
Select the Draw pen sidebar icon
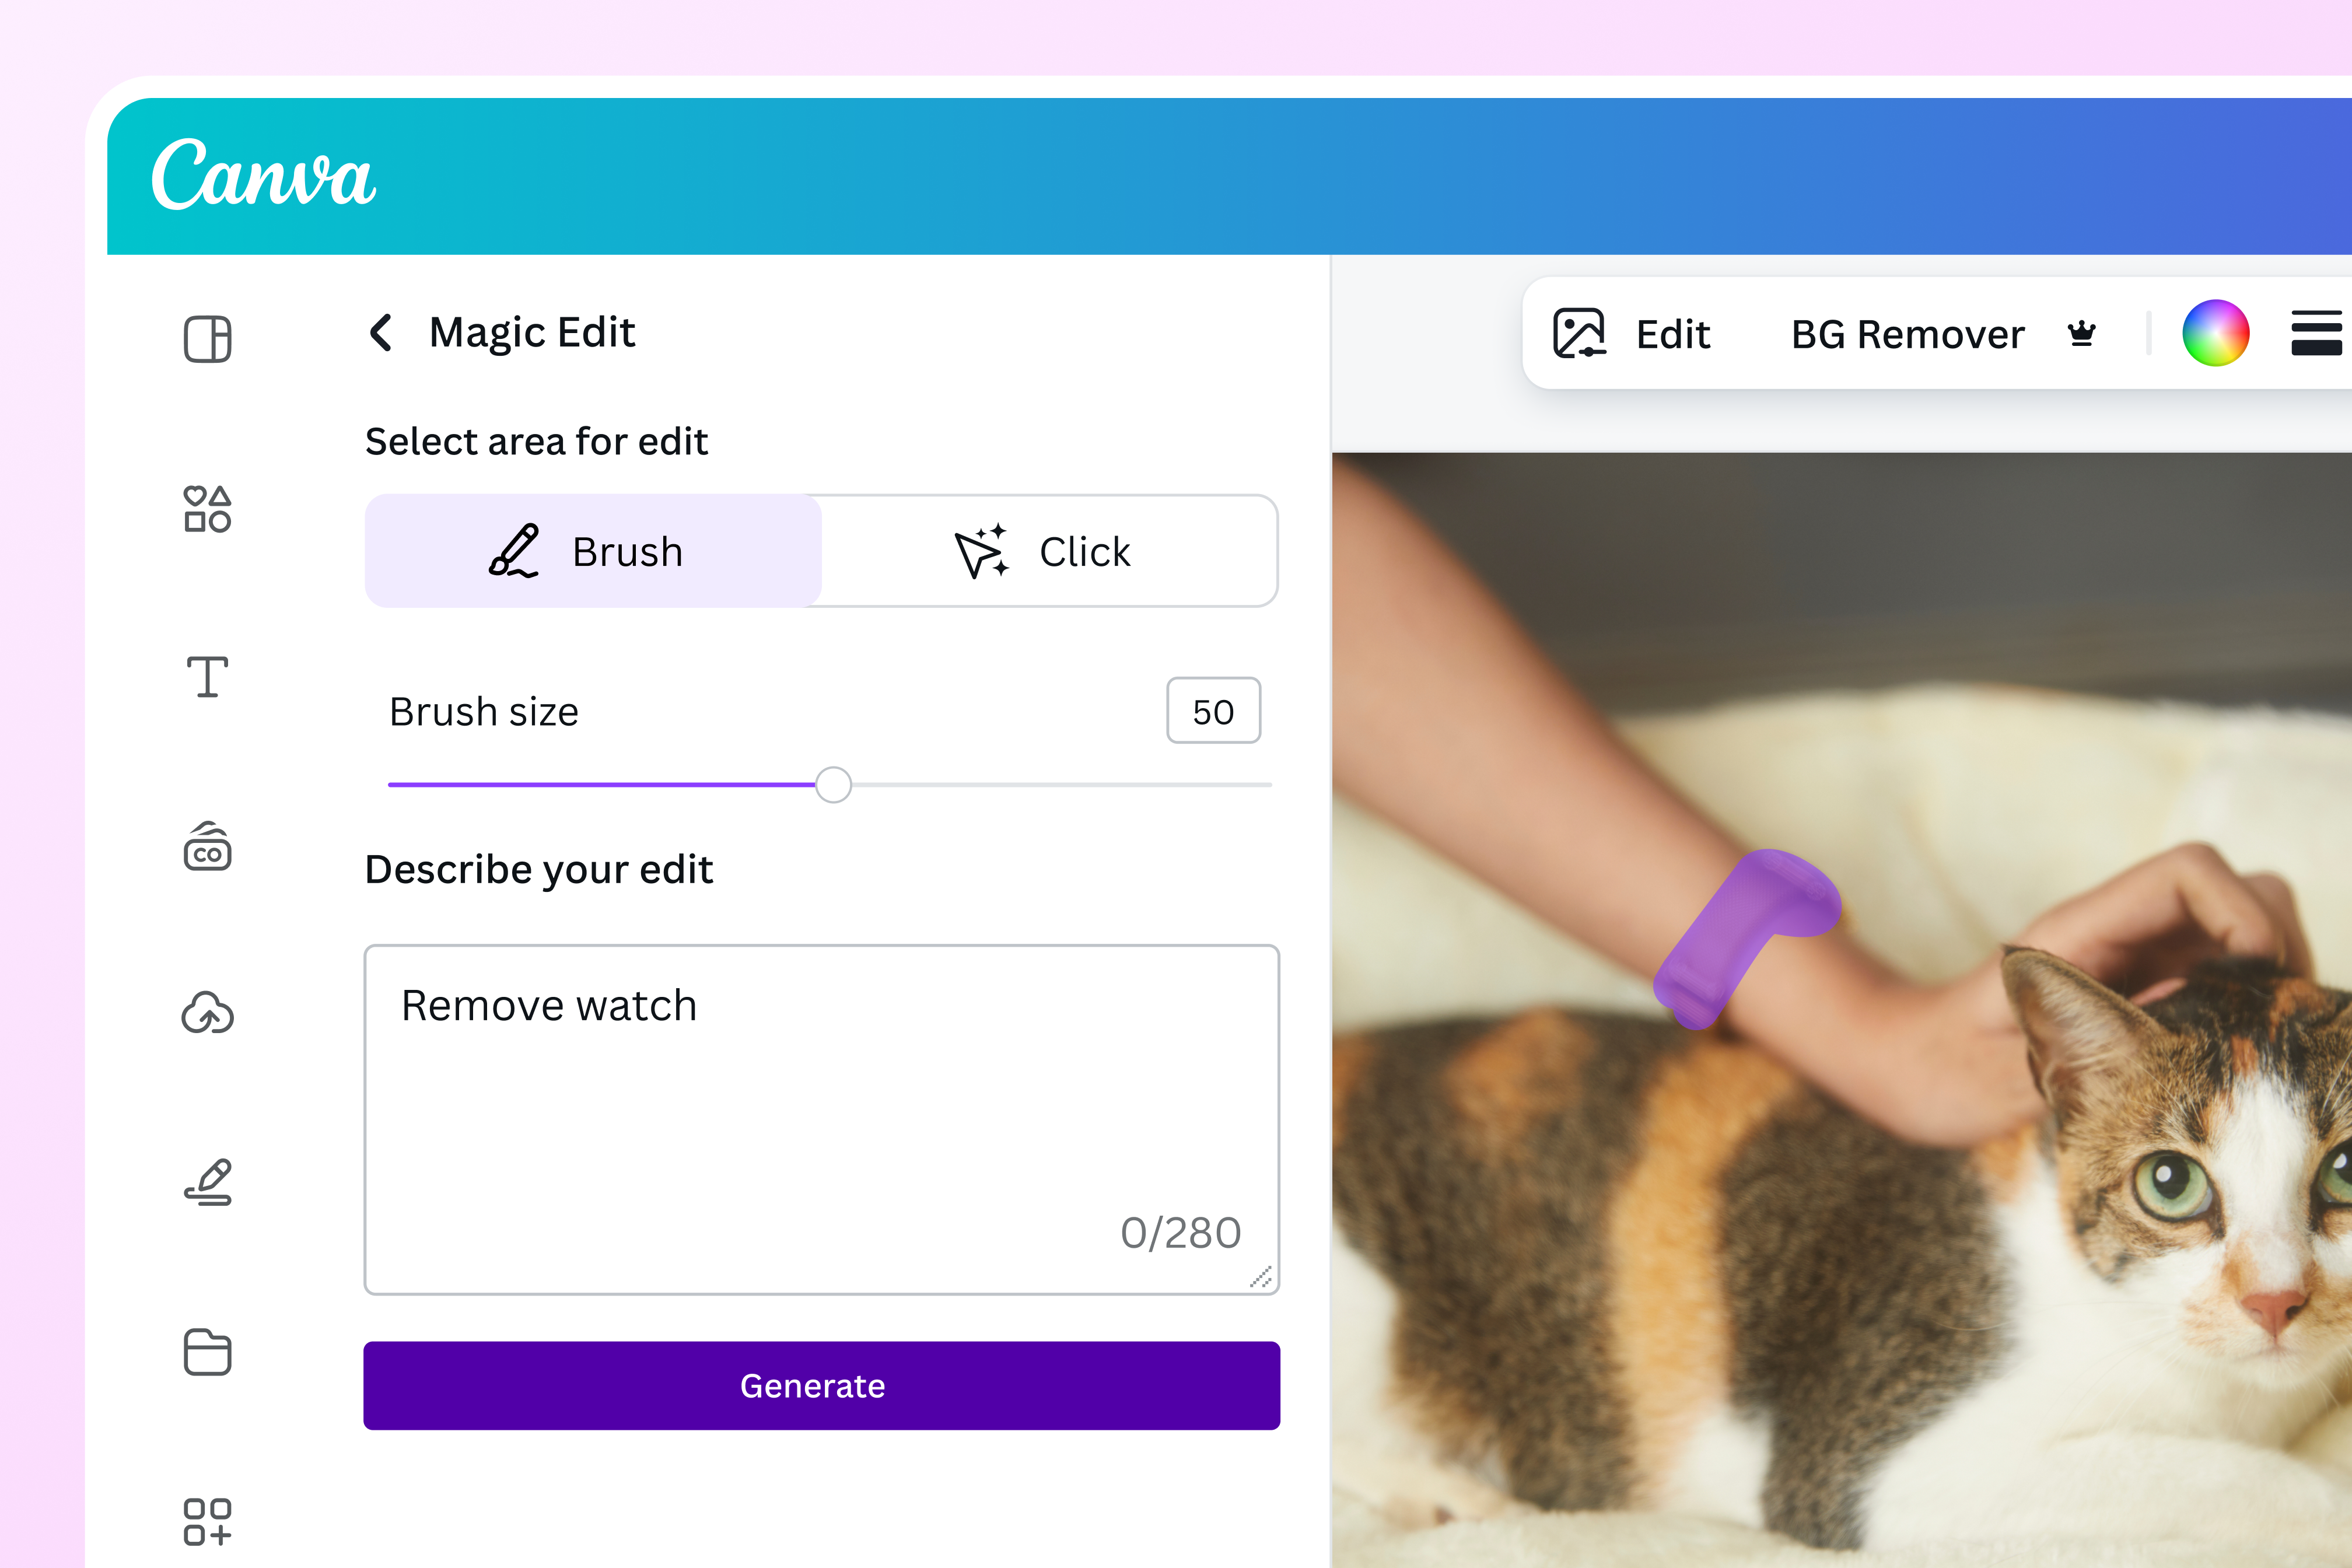[x=208, y=1182]
